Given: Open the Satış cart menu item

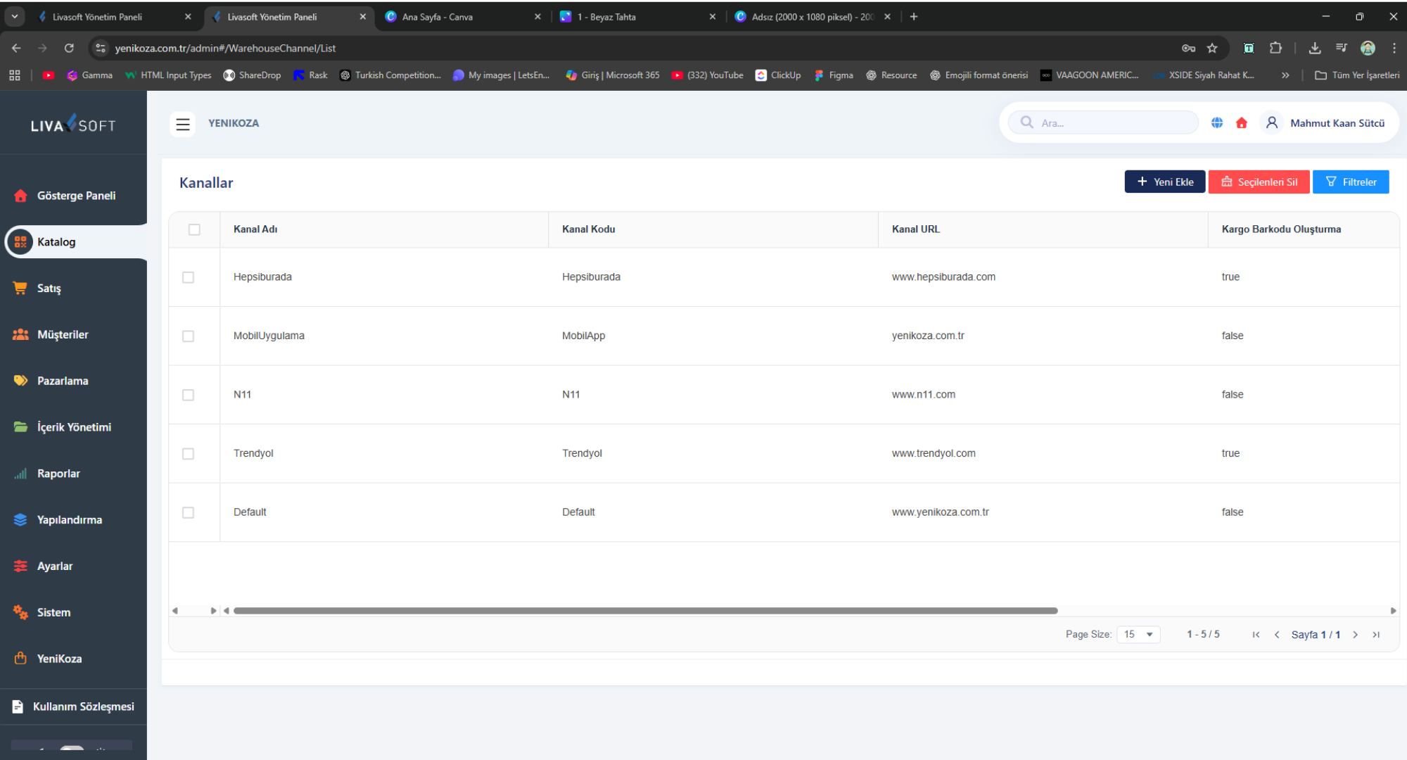Looking at the screenshot, I should (49, 289).
